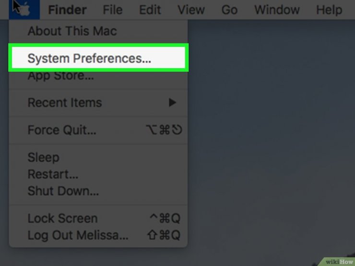The height and width of the screenshot is (266, 355).
Task: Choose System Preferences… from Apple menu
Action: pyautogui.click(x=98, y=58)
